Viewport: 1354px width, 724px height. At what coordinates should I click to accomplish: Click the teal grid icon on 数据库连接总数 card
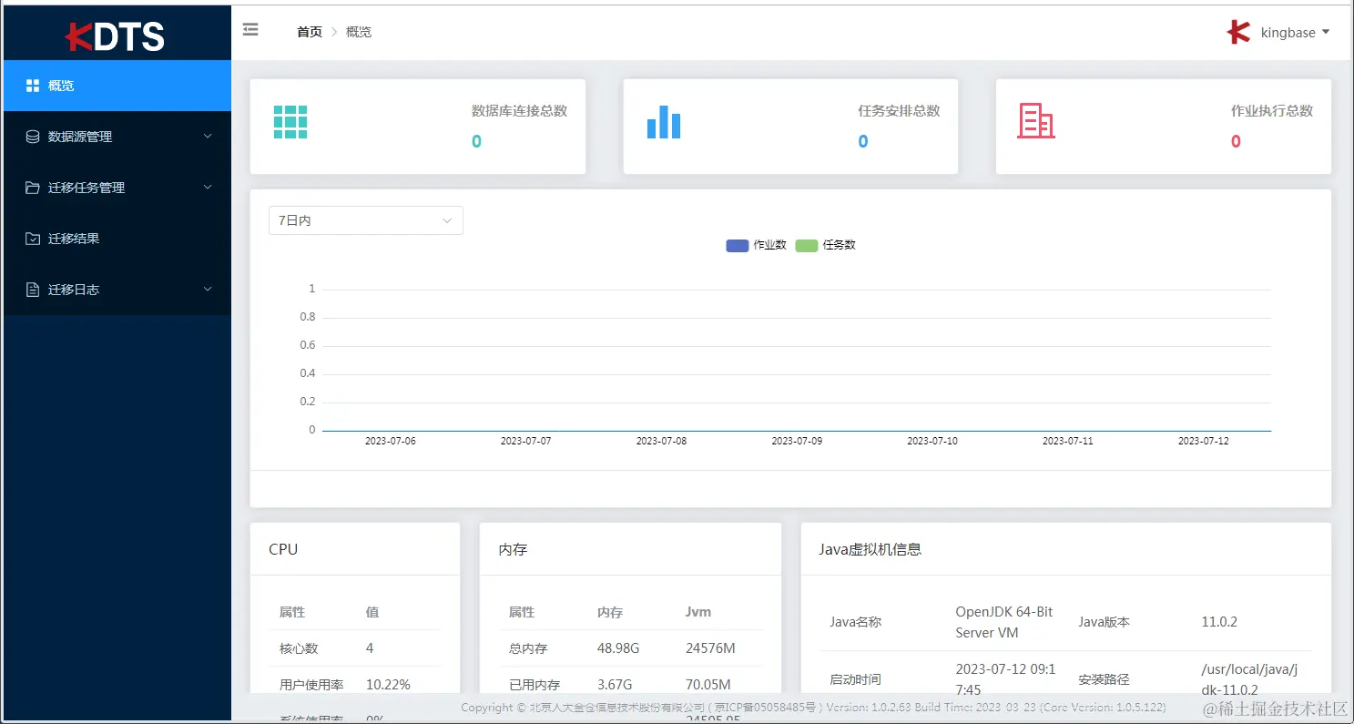coord(290,122)
